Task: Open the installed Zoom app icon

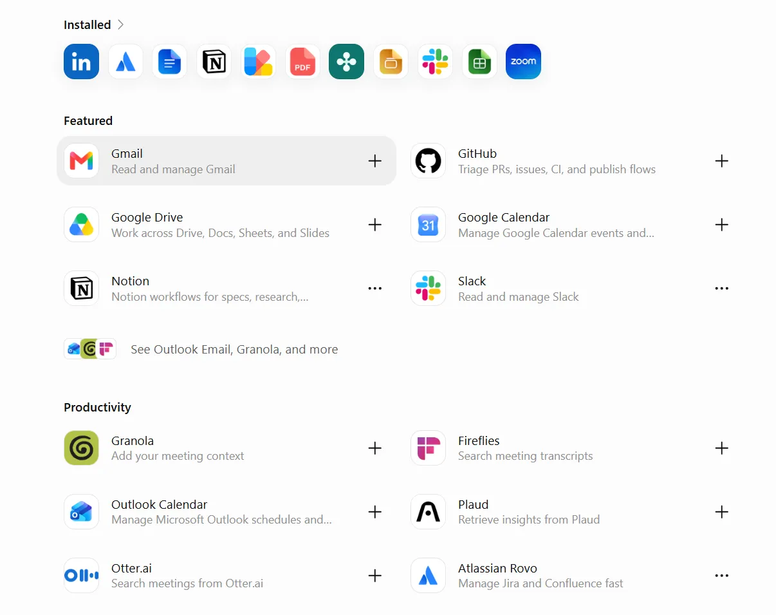Action: click(523, 62)
